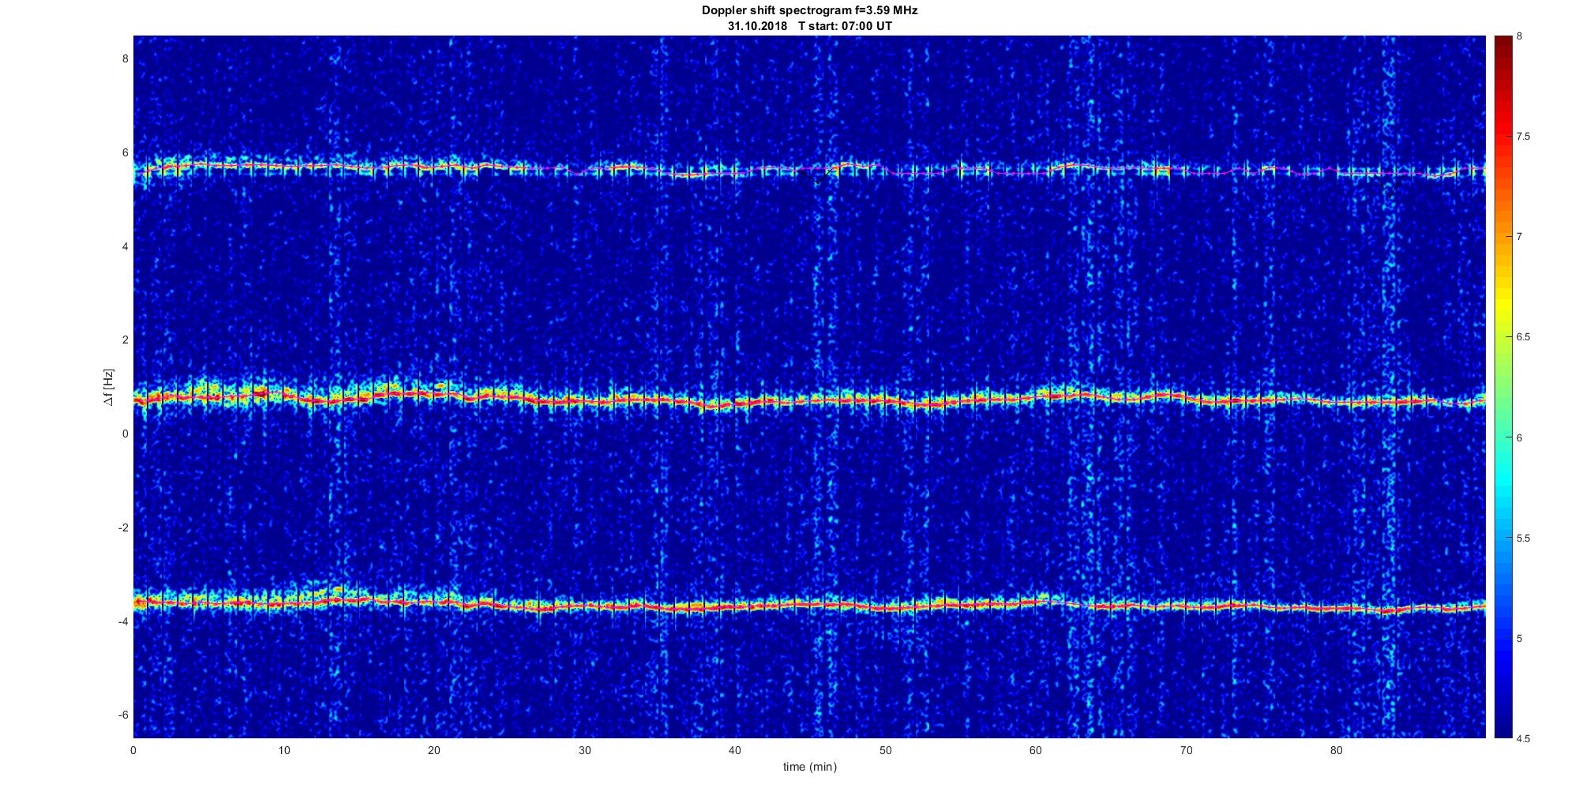
Task: Click the colorbar tick label '5.5'
Action: (1523, 539)
